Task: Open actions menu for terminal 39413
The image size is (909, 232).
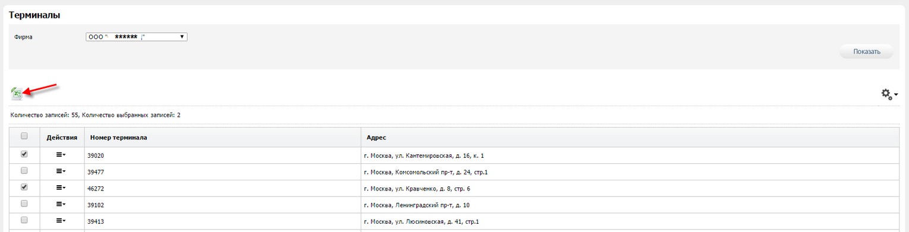Action: coord(61,221)
